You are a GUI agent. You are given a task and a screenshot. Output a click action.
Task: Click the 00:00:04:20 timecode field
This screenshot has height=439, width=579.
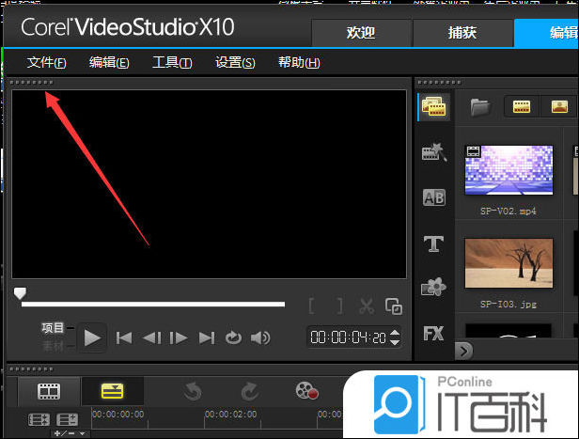[348, 337]
